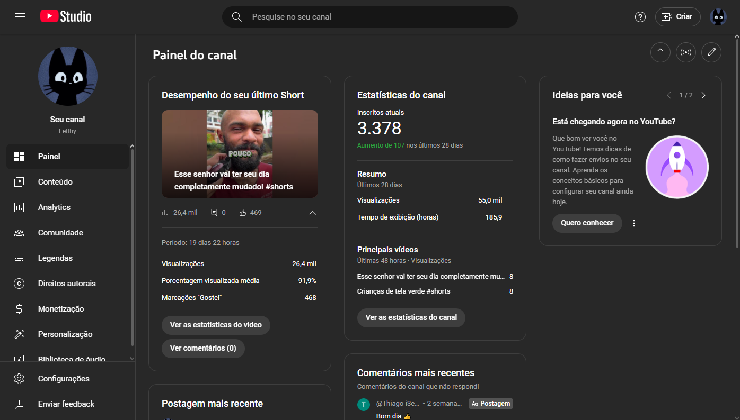Click the upload videos arrow icon
740x420 pixels.
coord(660,52)
